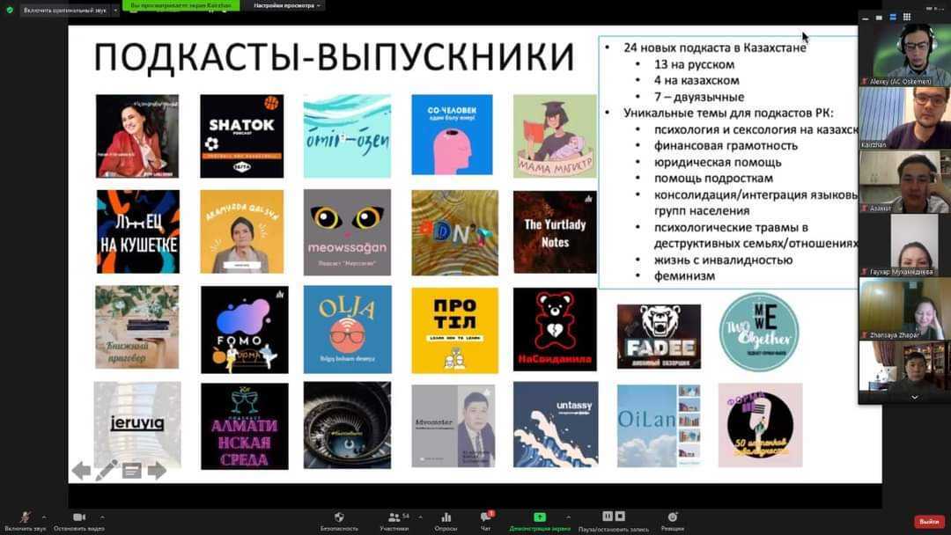Click The Yurtlady Notes cover
The image size is (951, 535).
tap(555, 232)
